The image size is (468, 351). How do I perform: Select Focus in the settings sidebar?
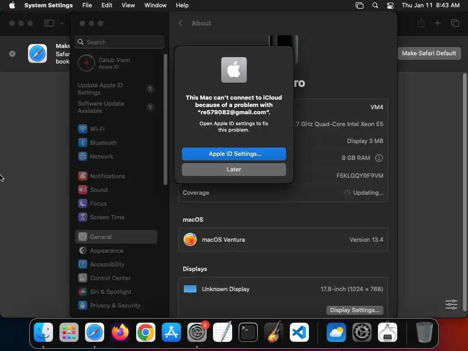(x=117, y=203)
